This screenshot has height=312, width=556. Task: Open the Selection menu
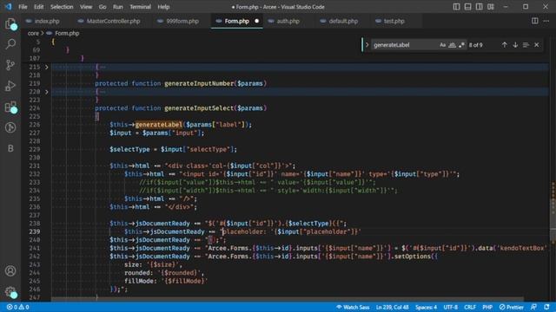(62, 7)
